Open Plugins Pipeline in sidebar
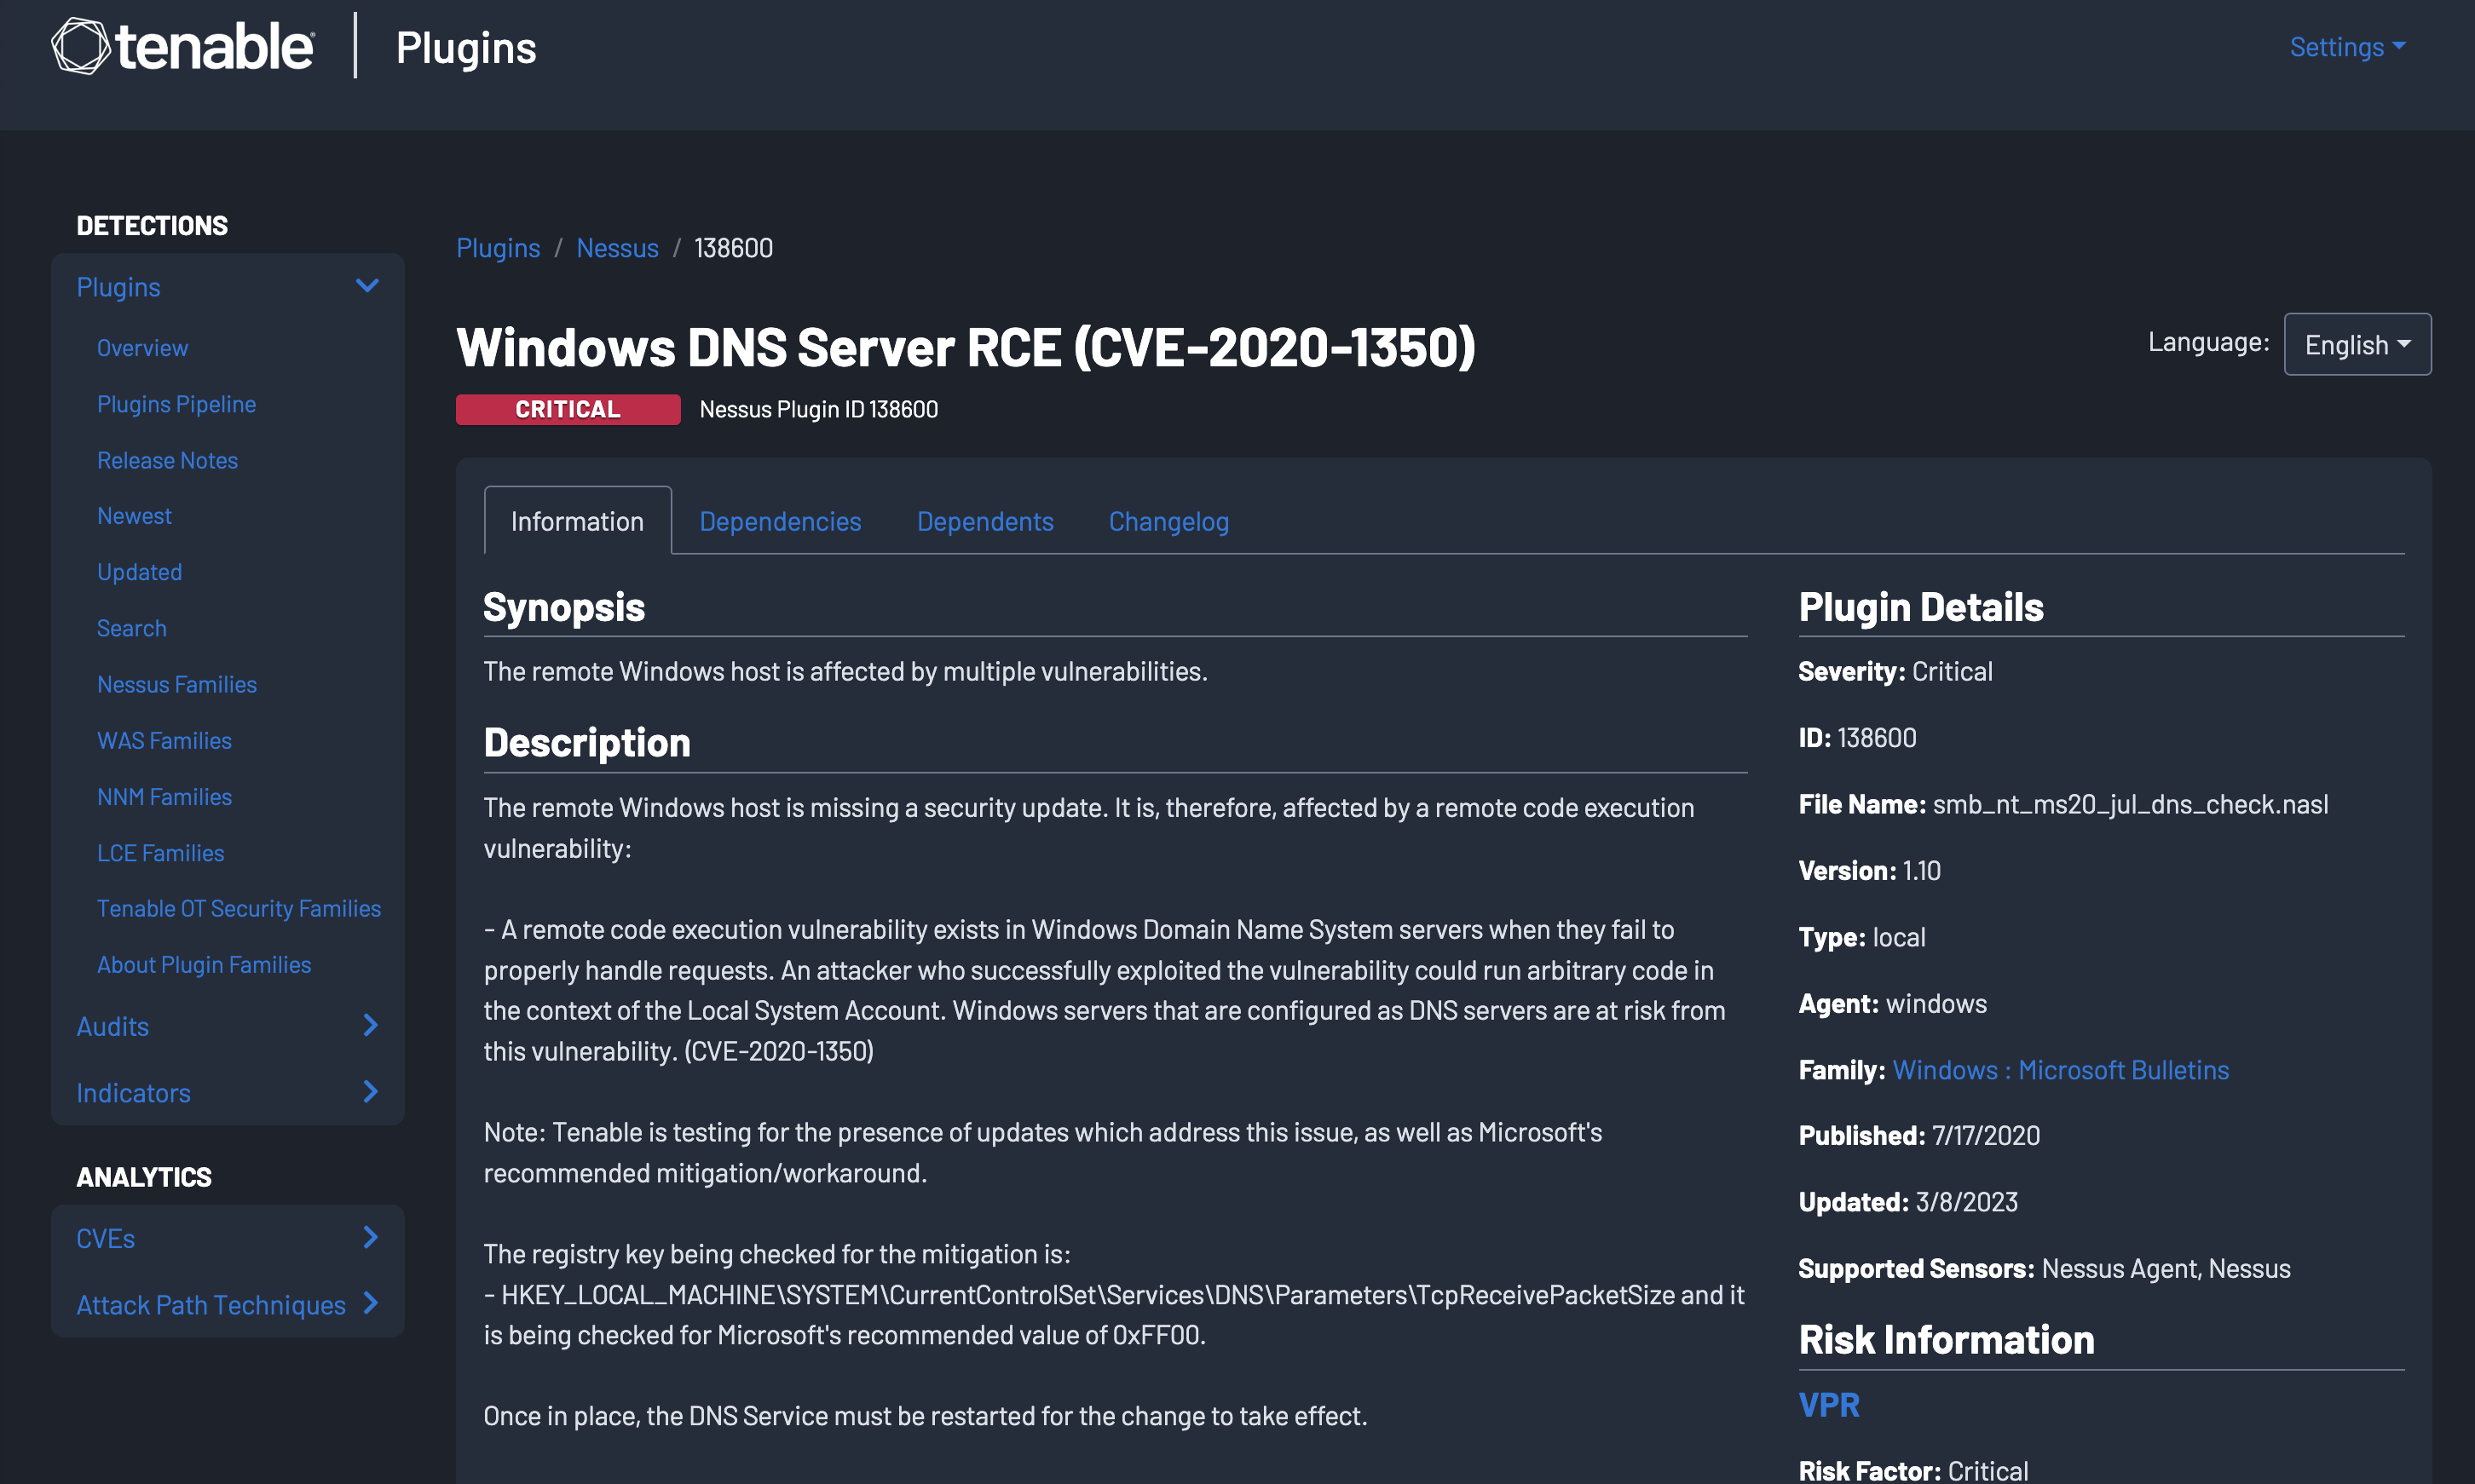 (176, 404)
